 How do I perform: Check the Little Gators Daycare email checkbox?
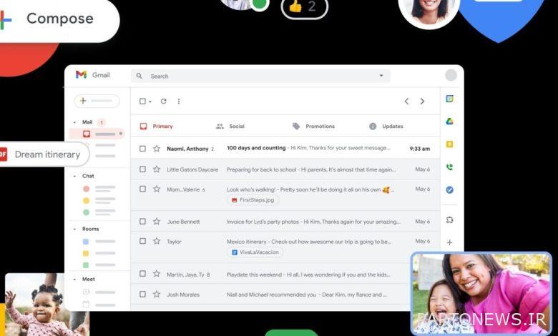[x=142, y=169]
